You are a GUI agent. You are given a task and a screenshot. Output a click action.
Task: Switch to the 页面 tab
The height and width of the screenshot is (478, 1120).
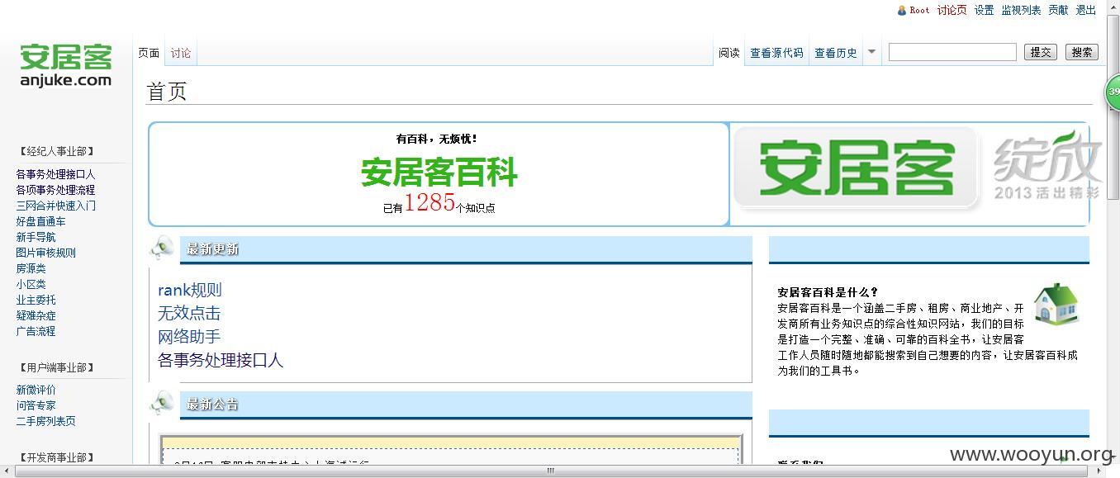[x=149, y=53]
